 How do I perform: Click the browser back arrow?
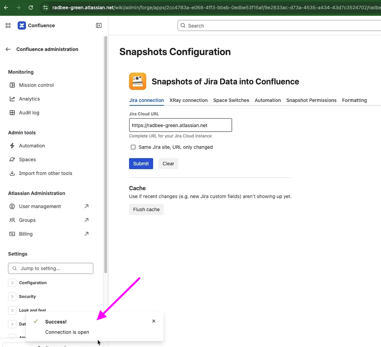(6, 7)
